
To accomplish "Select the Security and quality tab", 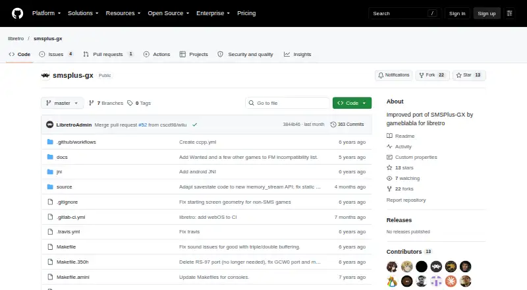I will (x=245, y=54).
